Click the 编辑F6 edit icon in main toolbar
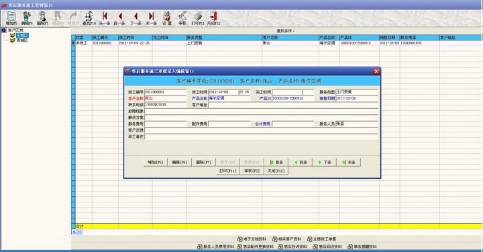Screen dimensions: 483x252 [27, 18]
